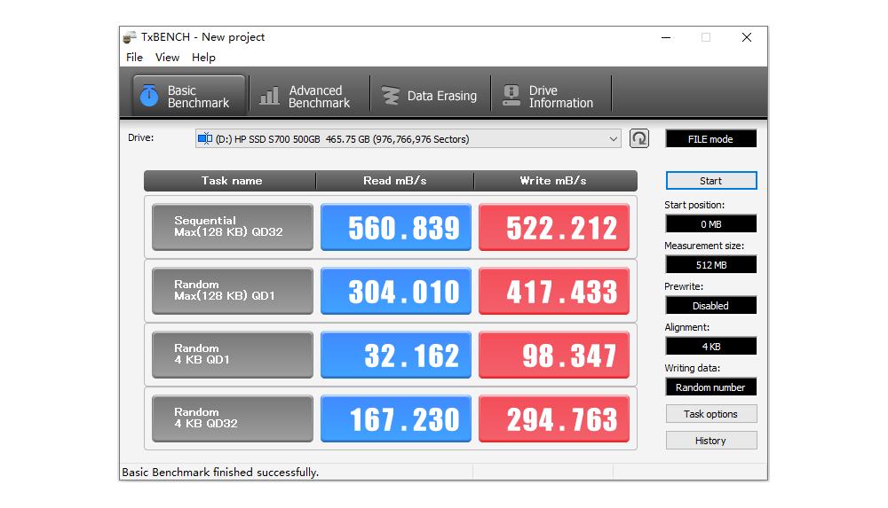The width and height of the screenshot is (888, 508).
Task: Click the 167.230 read result
Action: click(396, 418)
